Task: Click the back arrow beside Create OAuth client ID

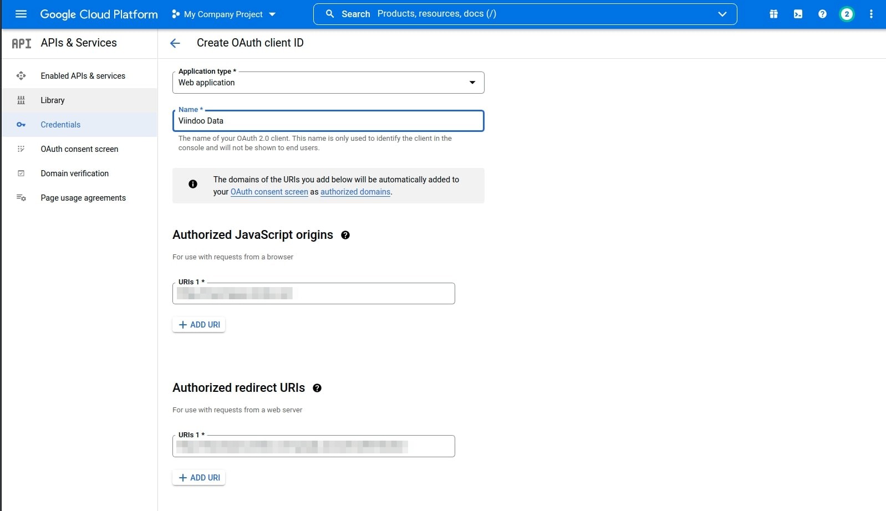Action: pyautogui.click(x=175, y=43)
